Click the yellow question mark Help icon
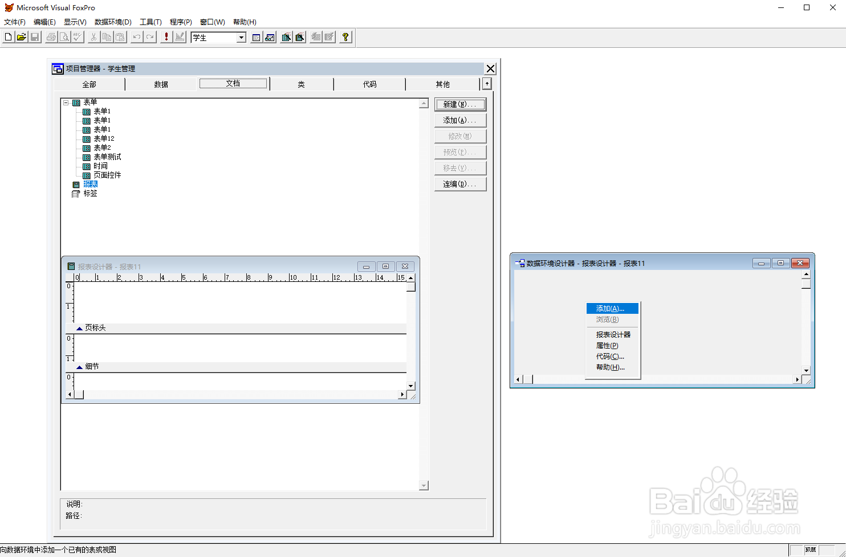 coord(345,37)
